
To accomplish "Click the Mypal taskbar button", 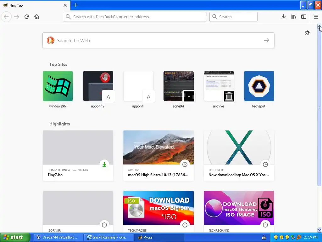I will [x=159, y=237].
